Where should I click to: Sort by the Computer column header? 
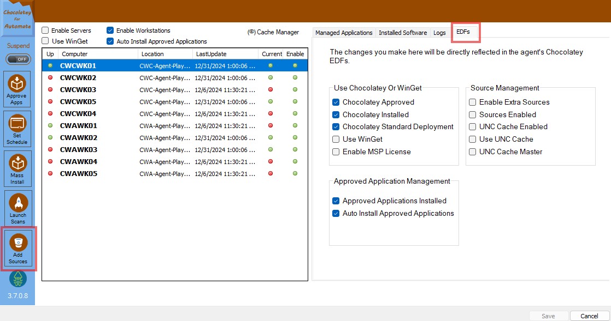click(98, 54)
